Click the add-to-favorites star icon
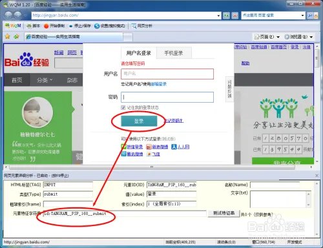Screen dimensions: 323x248 pos(16,36)
